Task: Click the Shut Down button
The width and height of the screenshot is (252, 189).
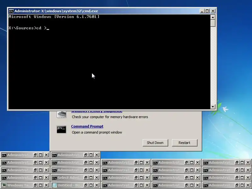Action: 155,143
